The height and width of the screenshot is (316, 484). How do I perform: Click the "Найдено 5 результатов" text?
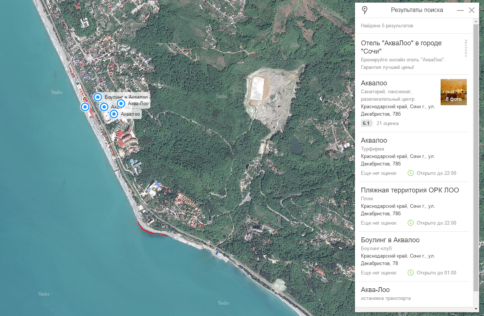click(387, 26)
